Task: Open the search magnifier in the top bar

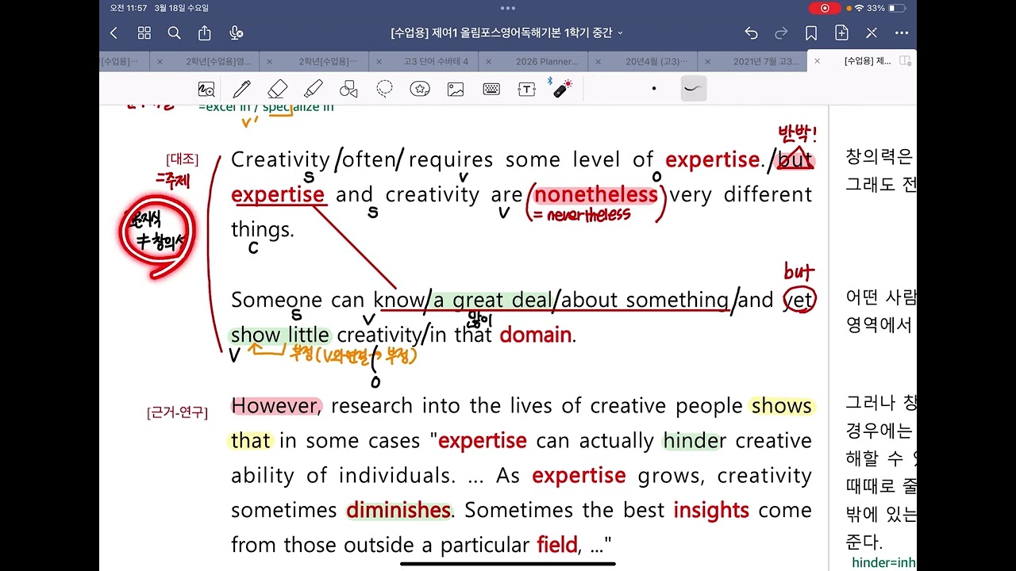Action: point(175,33)
